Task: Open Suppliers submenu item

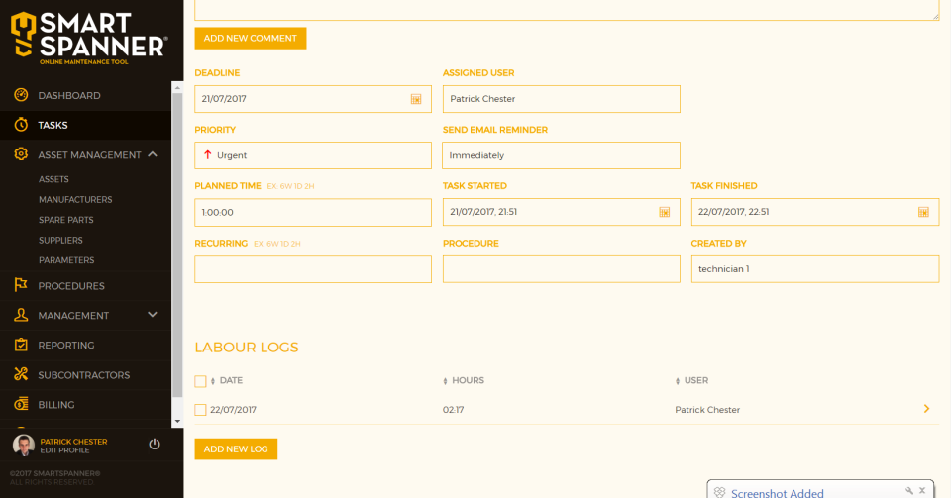Action: click(x=60, y=240)
